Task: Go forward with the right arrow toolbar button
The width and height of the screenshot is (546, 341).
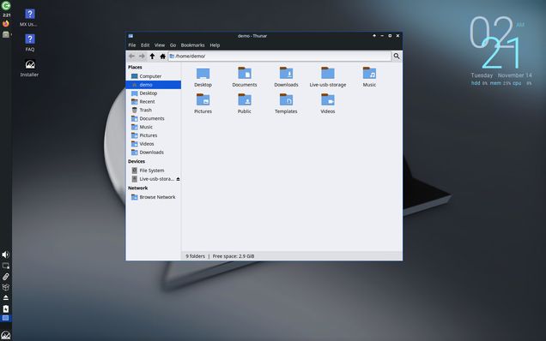Action: (x=142, y=56)
